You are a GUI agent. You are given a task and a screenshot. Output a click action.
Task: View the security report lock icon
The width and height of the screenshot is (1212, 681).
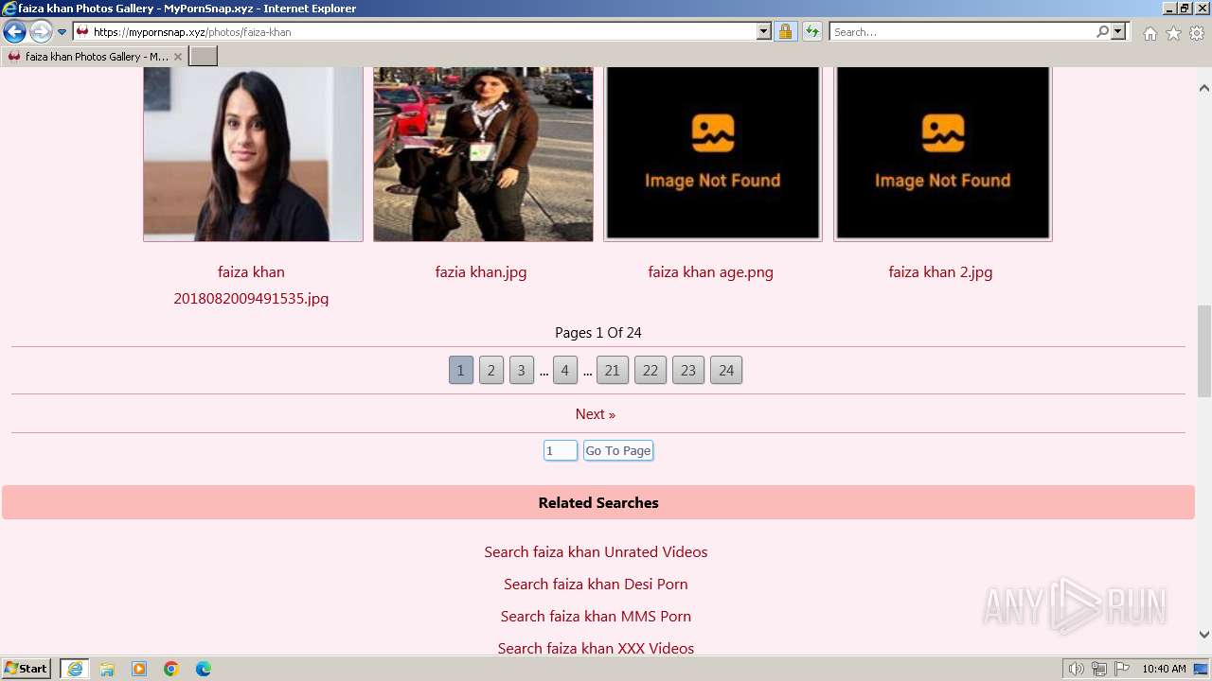point(785,32)
